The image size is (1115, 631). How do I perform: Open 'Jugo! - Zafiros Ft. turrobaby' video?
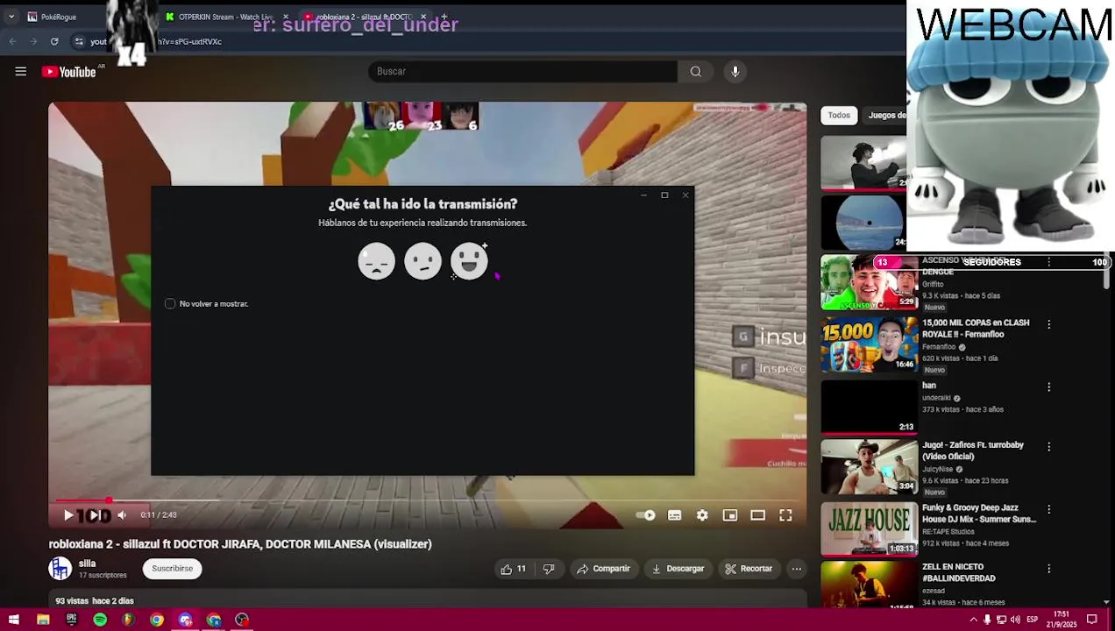click(x=869, y=467)
